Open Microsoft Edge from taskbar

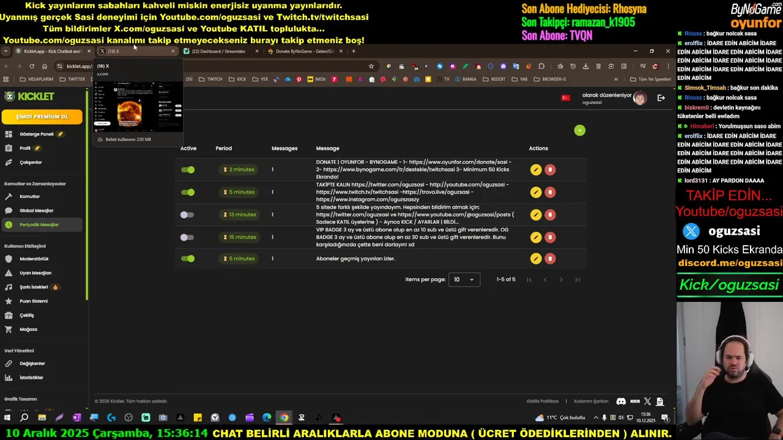pyautogui.click(x=267, y=418)
